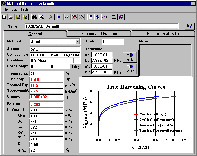This screenshot has height=156, width=197.
Task: Click the New material document icon
Action: 5,17
